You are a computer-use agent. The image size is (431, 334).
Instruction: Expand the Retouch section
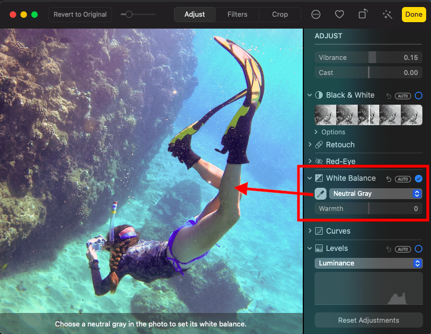coord(310,145)
